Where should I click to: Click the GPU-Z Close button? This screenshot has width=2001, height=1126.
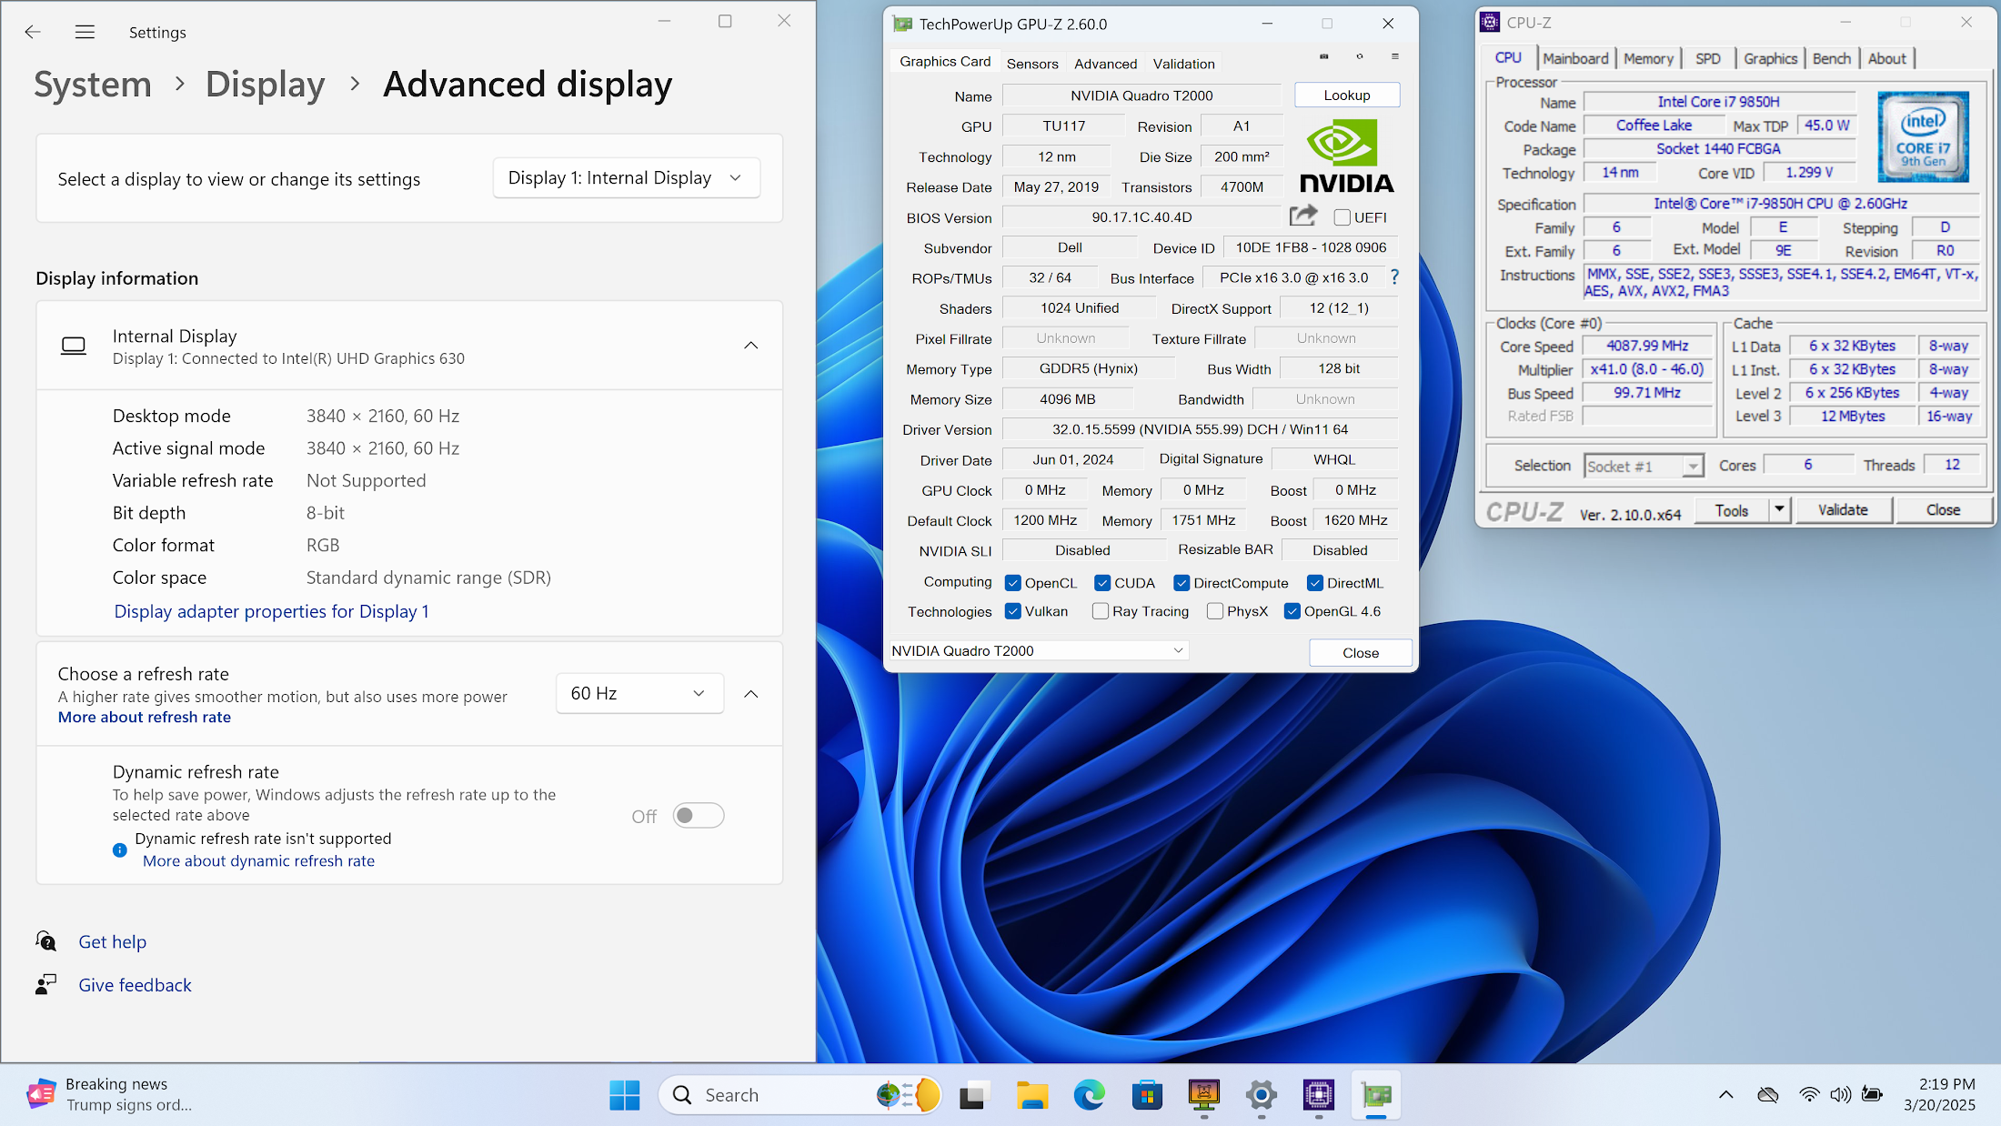pyautogui.click(x=1361, y=653)
